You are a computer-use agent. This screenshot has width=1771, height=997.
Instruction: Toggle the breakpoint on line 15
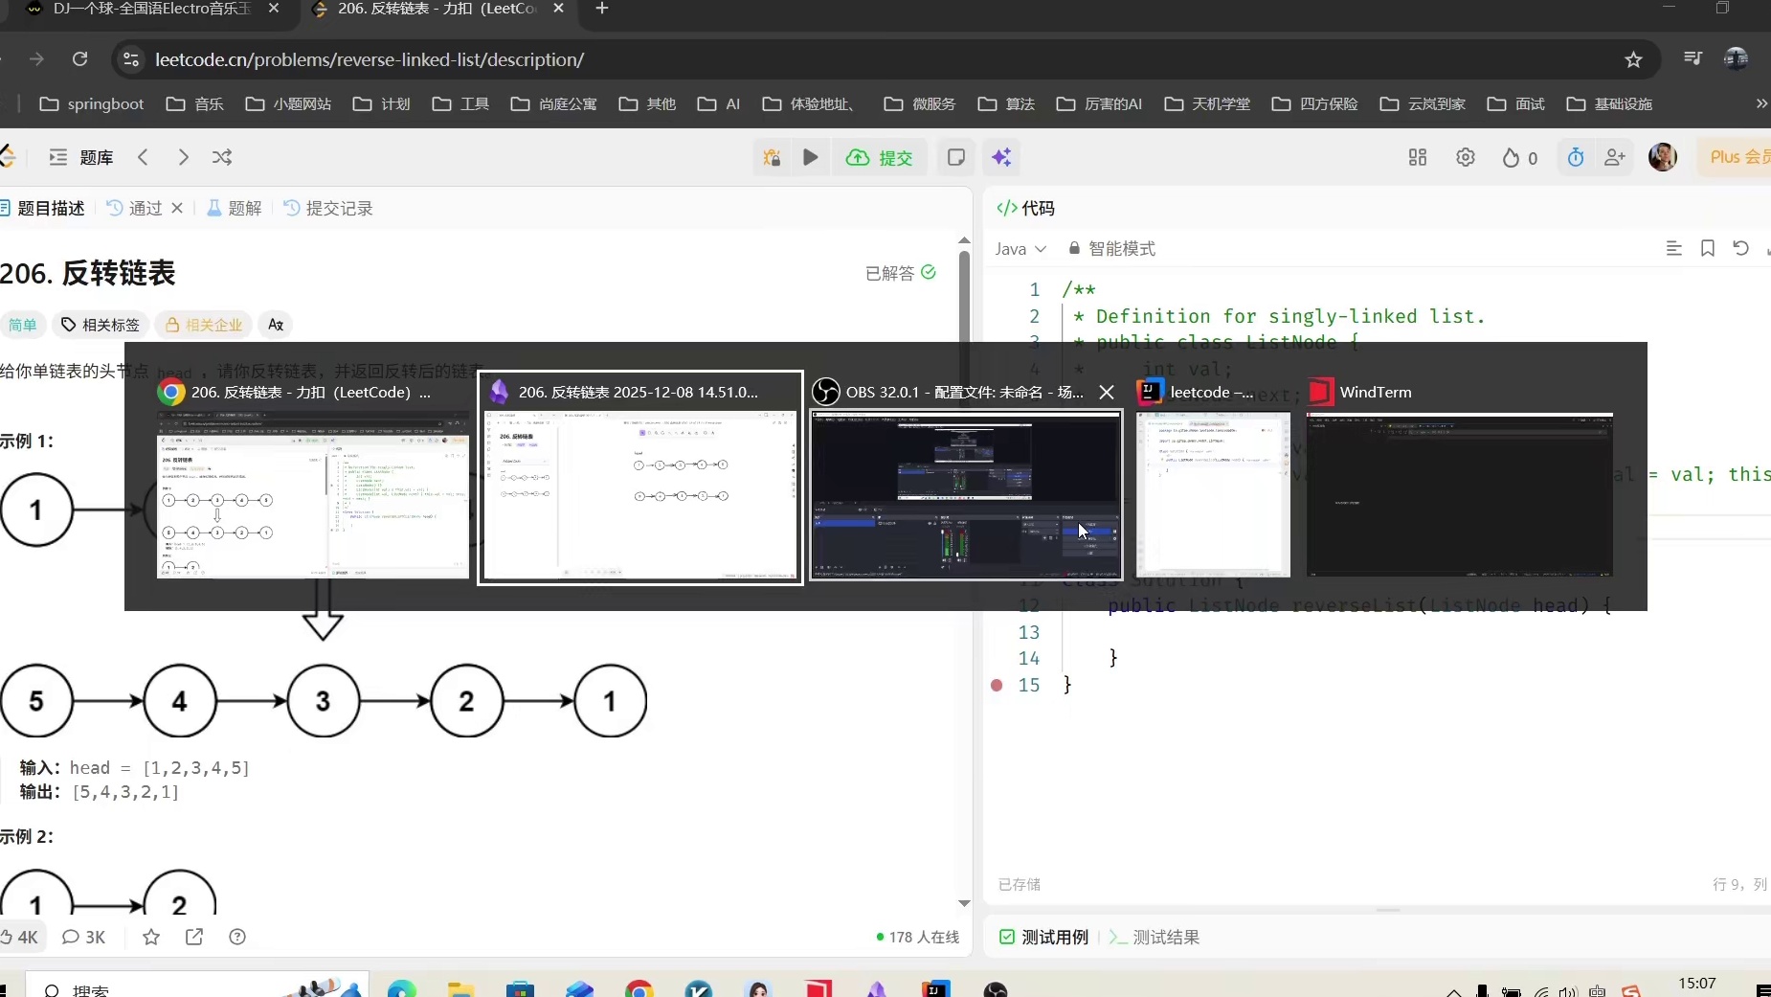point(998,685)
